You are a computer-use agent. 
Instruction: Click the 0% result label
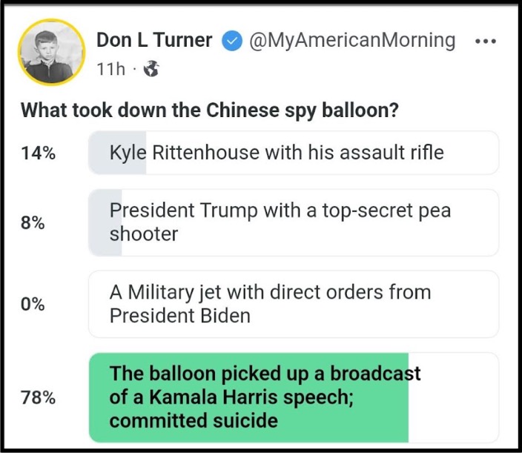[33, 304]
